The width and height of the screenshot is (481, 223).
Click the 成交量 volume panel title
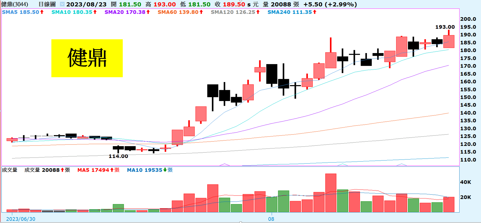10,170
